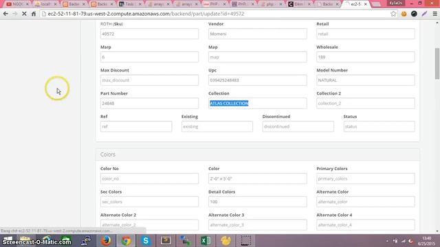Click the Vendor field with Momeni
Image resolution: width=440 pixels, height=247 pixels.
(257, 34)
